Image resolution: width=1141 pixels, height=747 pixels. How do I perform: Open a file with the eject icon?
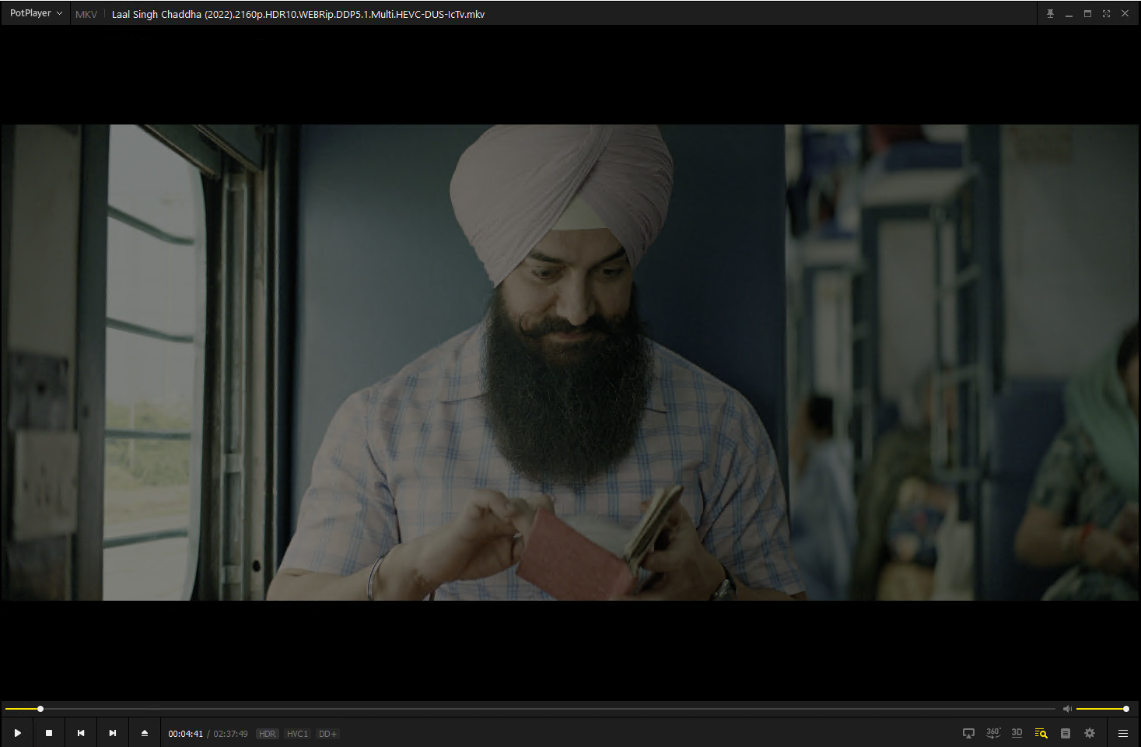(x=145, y=733)
